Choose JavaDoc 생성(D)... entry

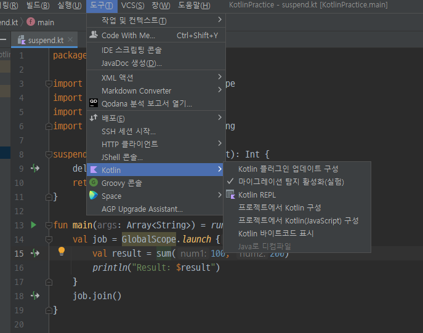pos(156,63)
